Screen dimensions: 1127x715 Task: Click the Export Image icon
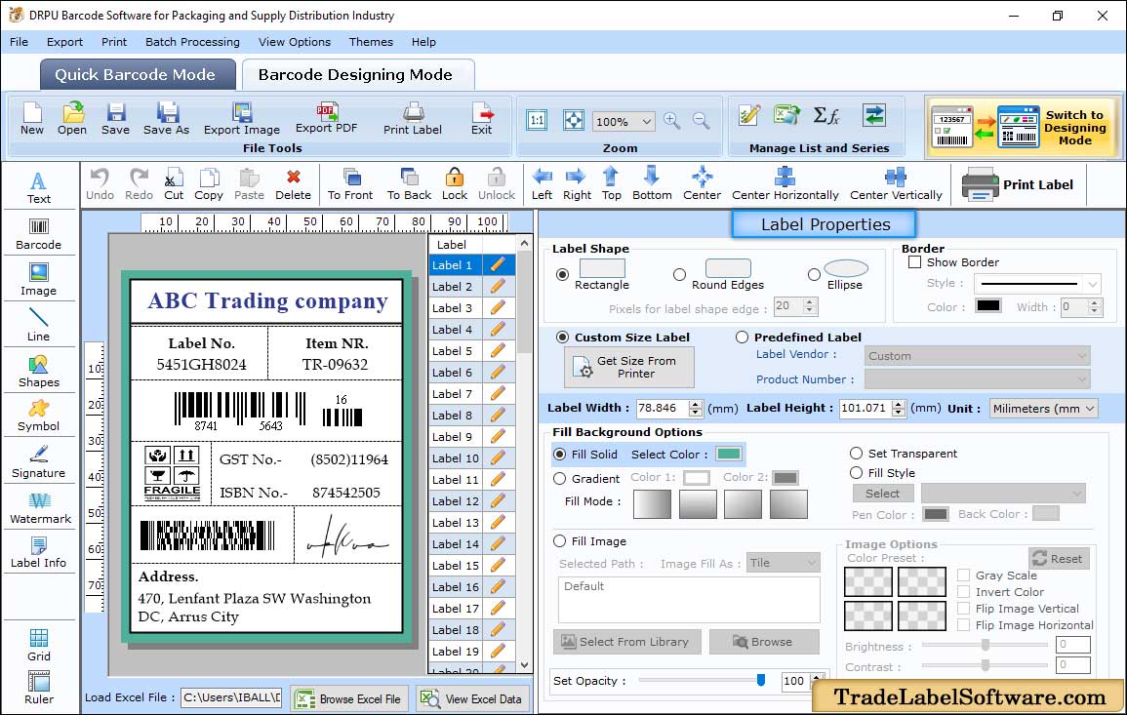pos(242,119)
